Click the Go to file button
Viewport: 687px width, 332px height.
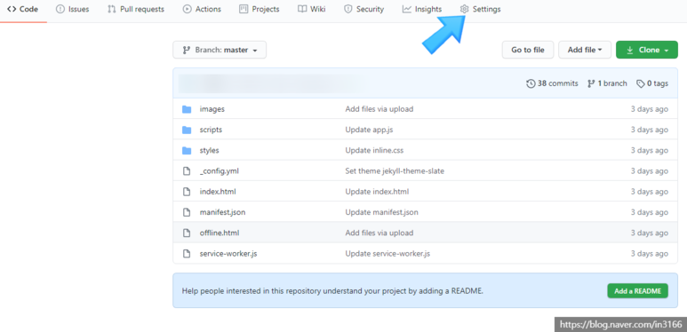[x=528, y=50]
